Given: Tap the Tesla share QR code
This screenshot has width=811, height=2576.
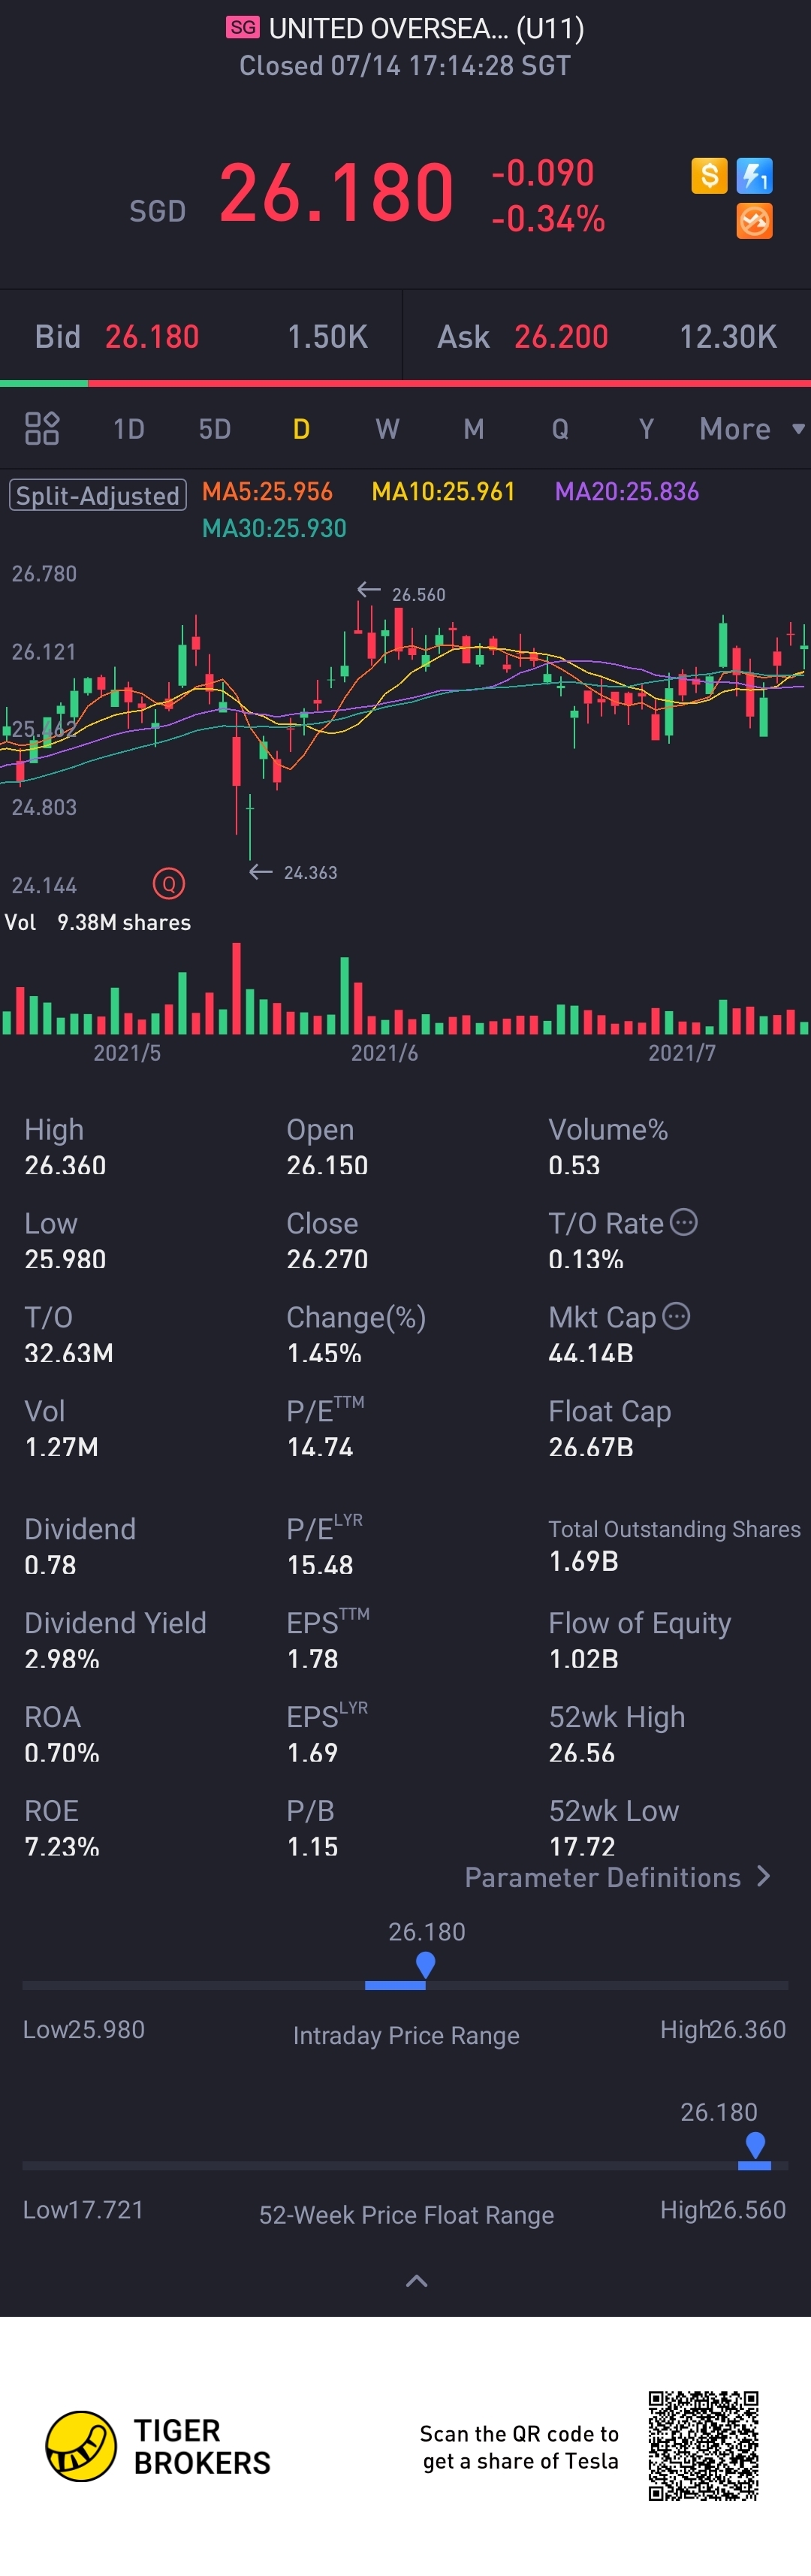Looking at the screenshot, I should click(703, 2446).
